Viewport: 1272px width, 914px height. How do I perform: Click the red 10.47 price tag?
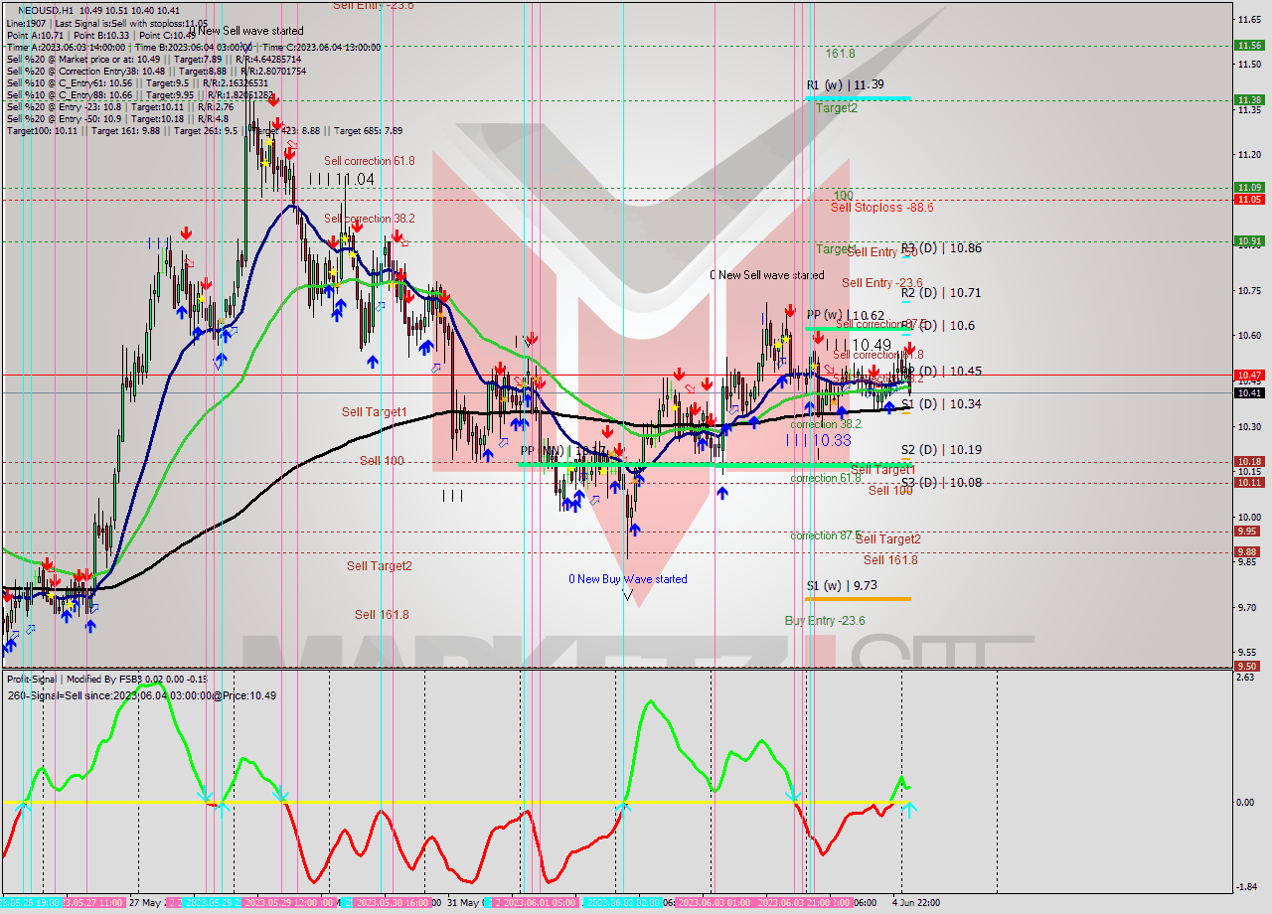[1249, 375]
